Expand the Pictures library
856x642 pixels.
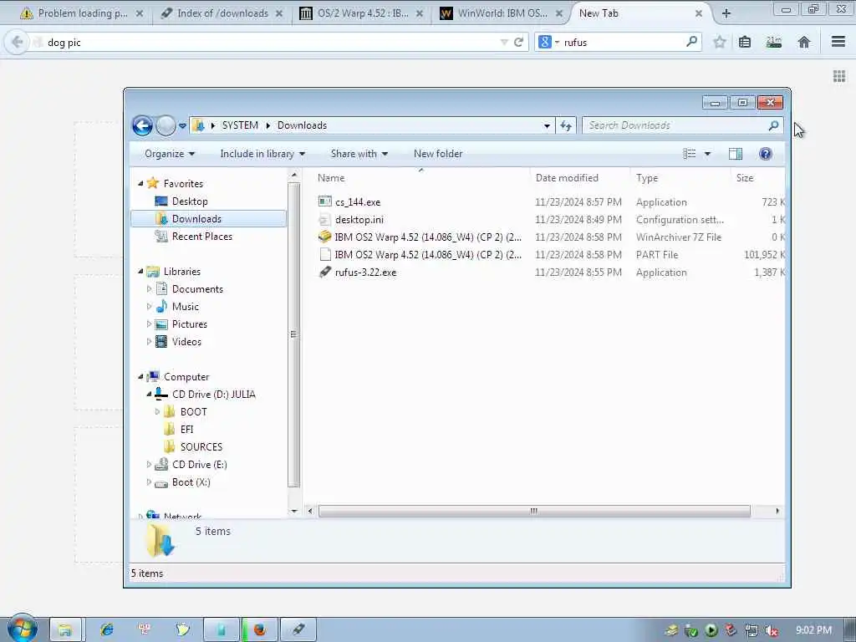pyautogui.click(x=149, y=324)
